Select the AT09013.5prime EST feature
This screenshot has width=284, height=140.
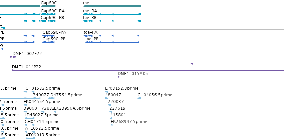coord(30,138)
